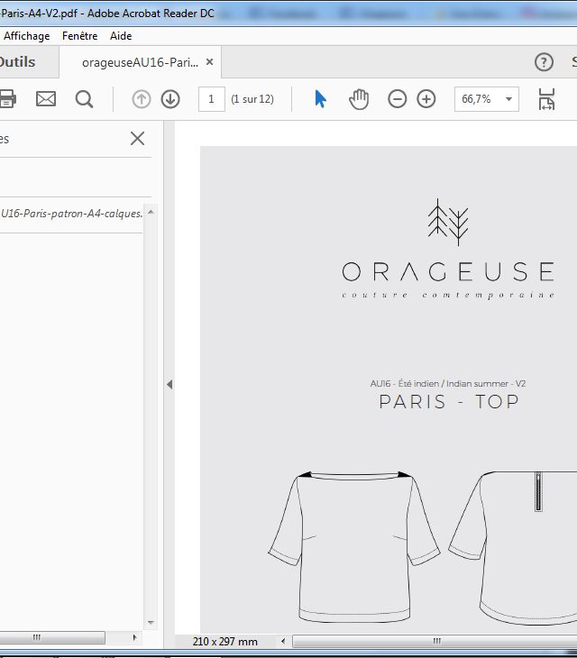Open the 66,7% zoom level dropdown
This screenshot has width=577, height=658.
[x=508, y=99]
